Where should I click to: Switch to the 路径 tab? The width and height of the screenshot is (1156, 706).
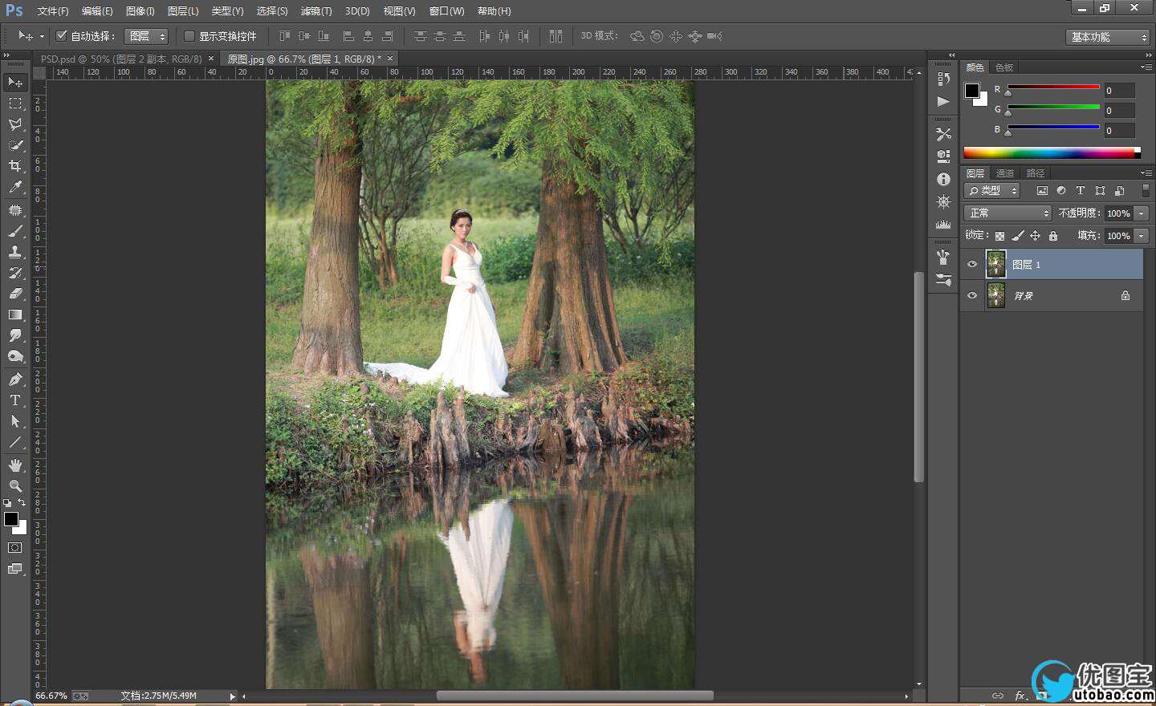(x=1036, y=173)
